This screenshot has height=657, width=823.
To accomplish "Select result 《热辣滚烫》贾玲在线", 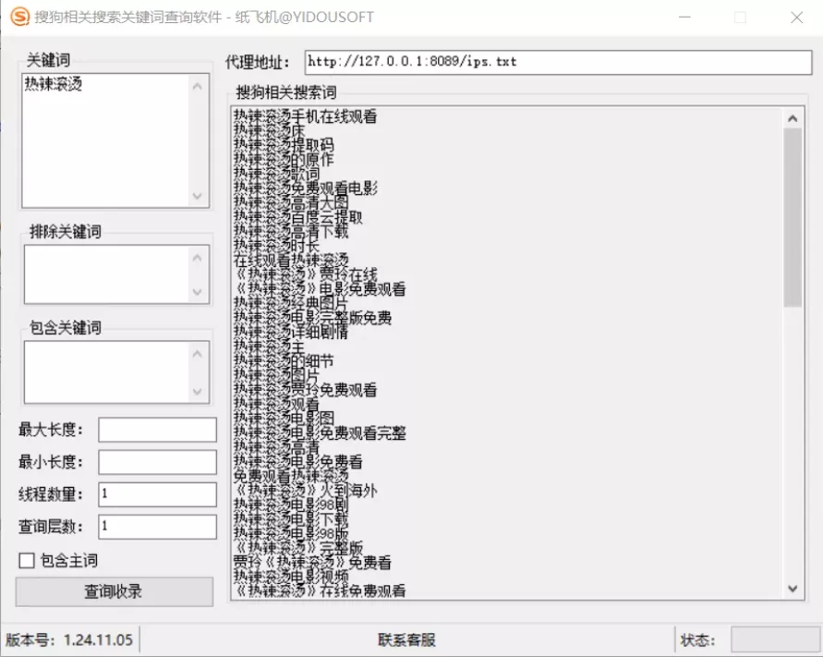I will [x=306, y=274].
